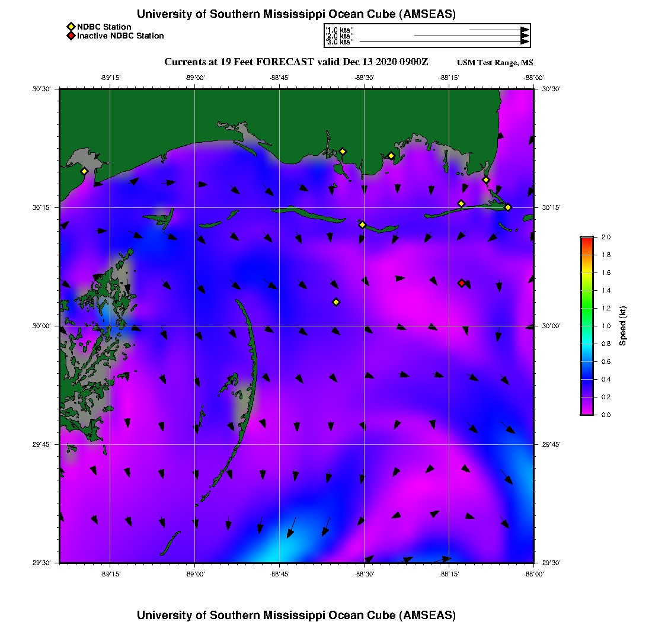Click the bottom Ocean Cube (AMSEAS) footer title
Screen dimensions: 652x622
point(296,615)
